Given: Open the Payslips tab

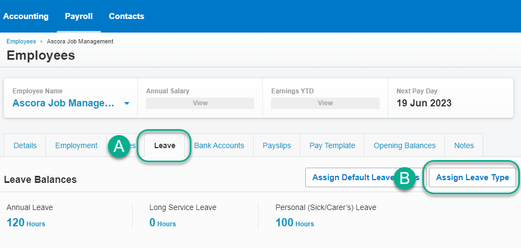Looking at the screenshot, I should [276, 145].
